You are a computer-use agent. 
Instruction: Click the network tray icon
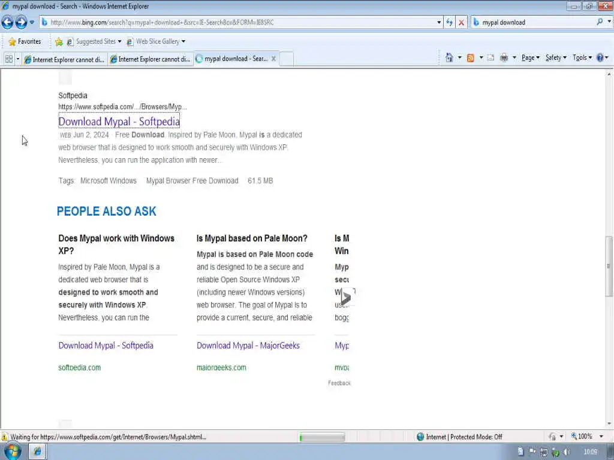point(544,452)
